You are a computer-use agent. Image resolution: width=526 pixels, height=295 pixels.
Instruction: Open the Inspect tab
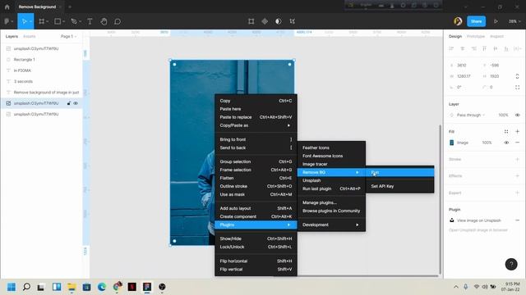click(496, 36)
